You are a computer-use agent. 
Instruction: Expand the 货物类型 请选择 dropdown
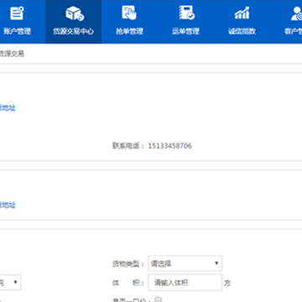point(185,263)
